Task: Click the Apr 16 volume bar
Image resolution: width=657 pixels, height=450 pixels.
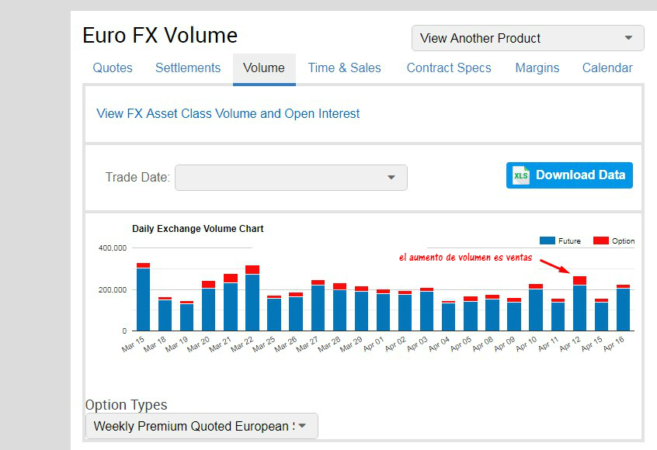Action: 623,309
